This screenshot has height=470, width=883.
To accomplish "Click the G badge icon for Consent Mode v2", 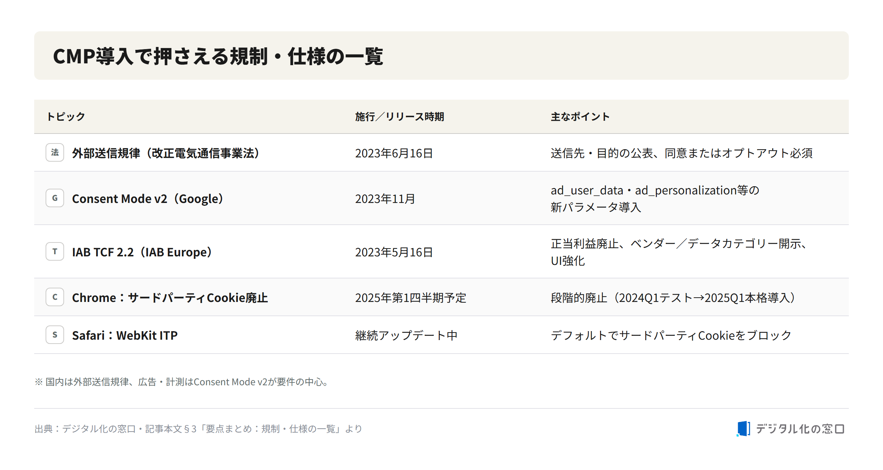I will click(55, 198).
